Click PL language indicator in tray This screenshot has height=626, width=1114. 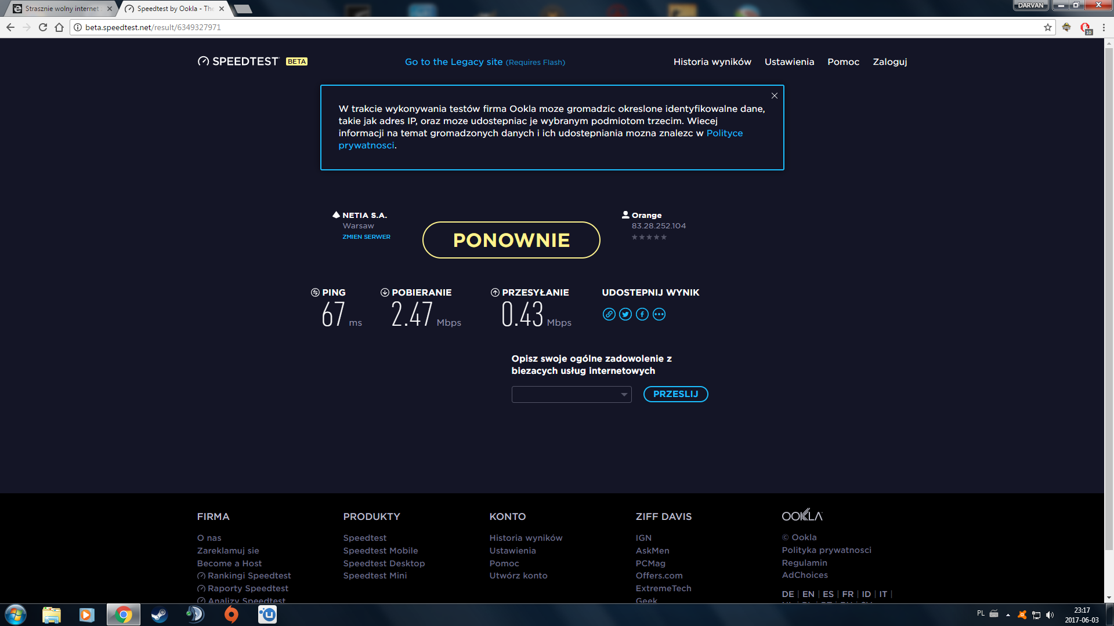tap(981, 613)
